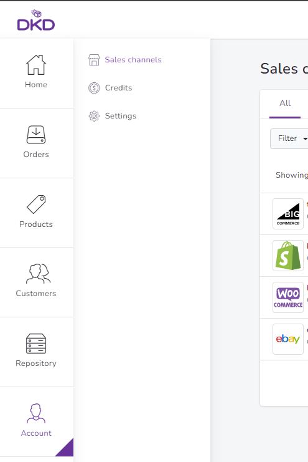Click the Credits dollar coin icon
Viewport: 308px width, 462px height.
click(x=94, y=88)
